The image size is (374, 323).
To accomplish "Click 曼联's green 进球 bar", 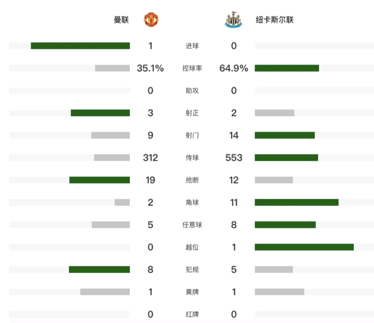I will pyautogui.click(x=80, y=46).
